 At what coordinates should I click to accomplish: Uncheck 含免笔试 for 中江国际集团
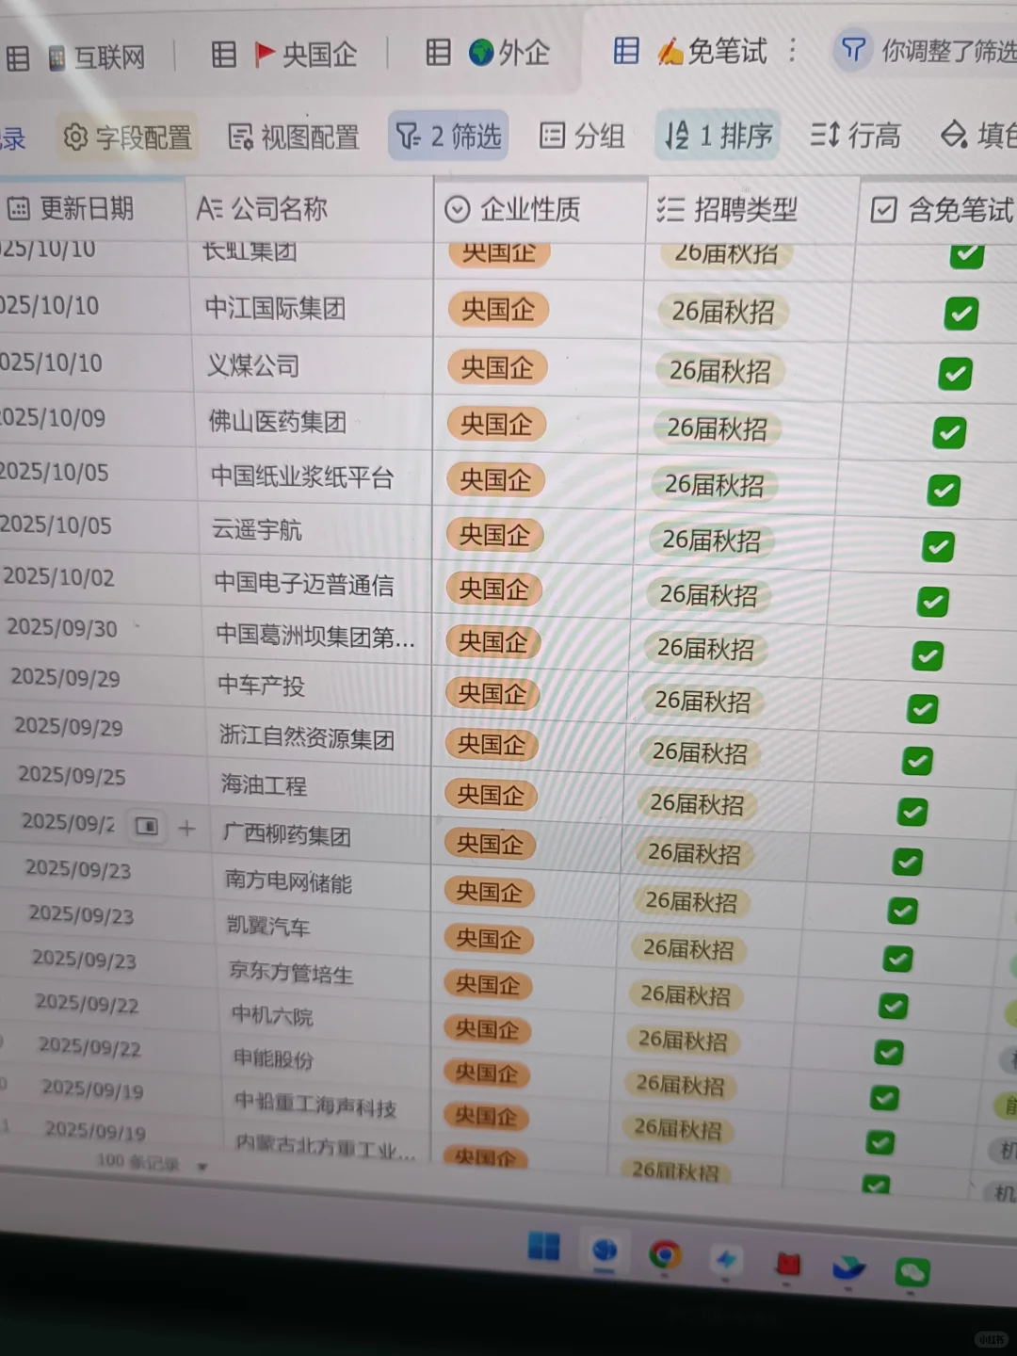[960, 313]
